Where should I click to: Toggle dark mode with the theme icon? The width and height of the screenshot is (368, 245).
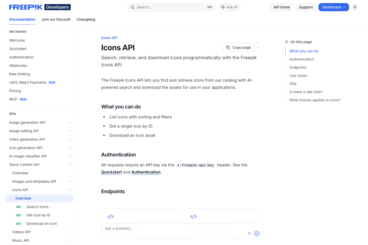[x=355, y=7]
